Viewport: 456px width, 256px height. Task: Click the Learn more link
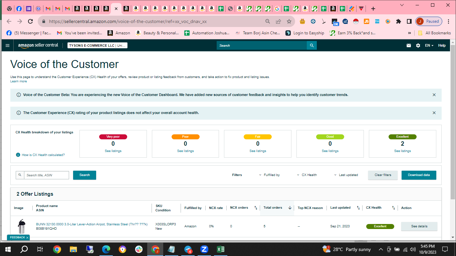pos(19,81)
